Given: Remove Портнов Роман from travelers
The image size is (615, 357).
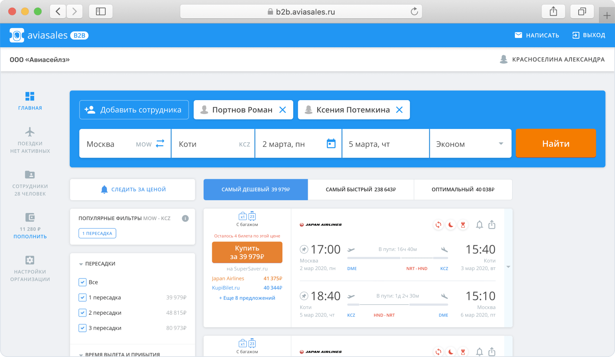Looking at the screenshot, I should coord(283,110).
